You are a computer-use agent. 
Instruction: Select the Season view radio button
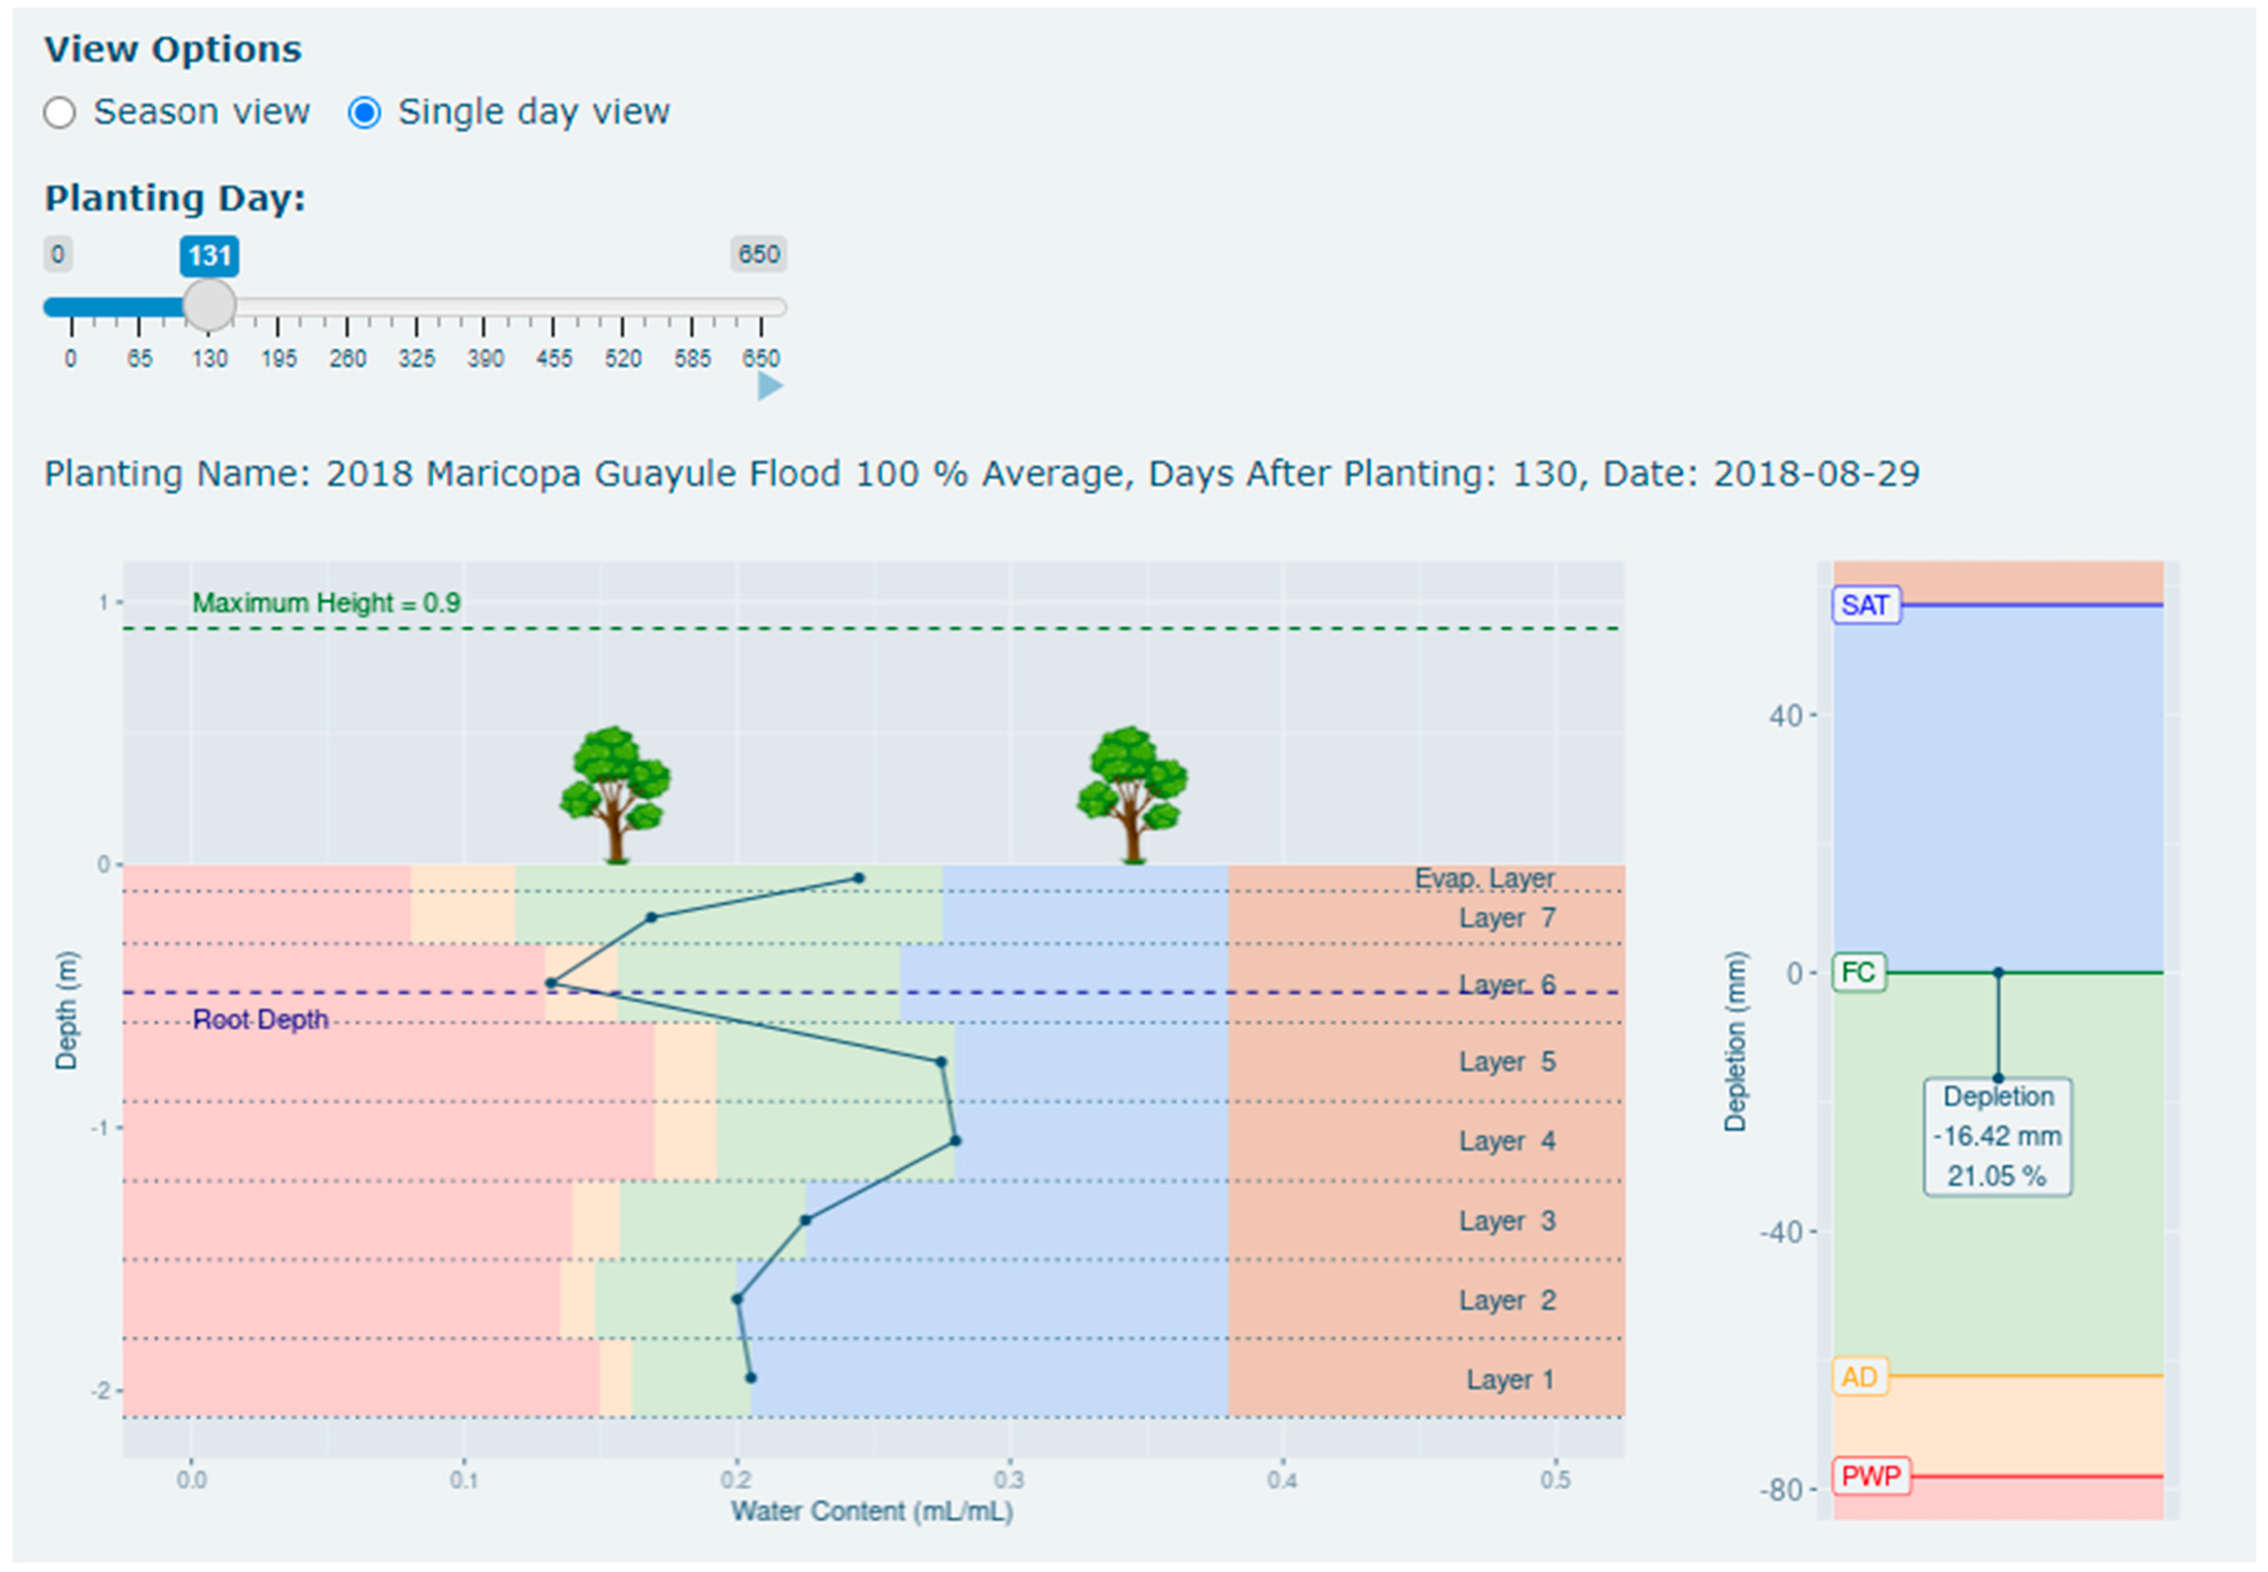pos(60,113)
